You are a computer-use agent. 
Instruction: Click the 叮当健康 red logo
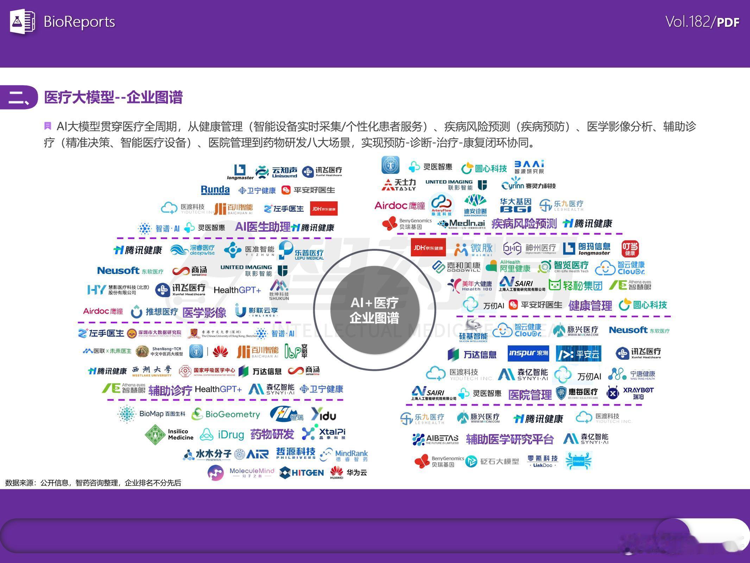pos(630,249)
